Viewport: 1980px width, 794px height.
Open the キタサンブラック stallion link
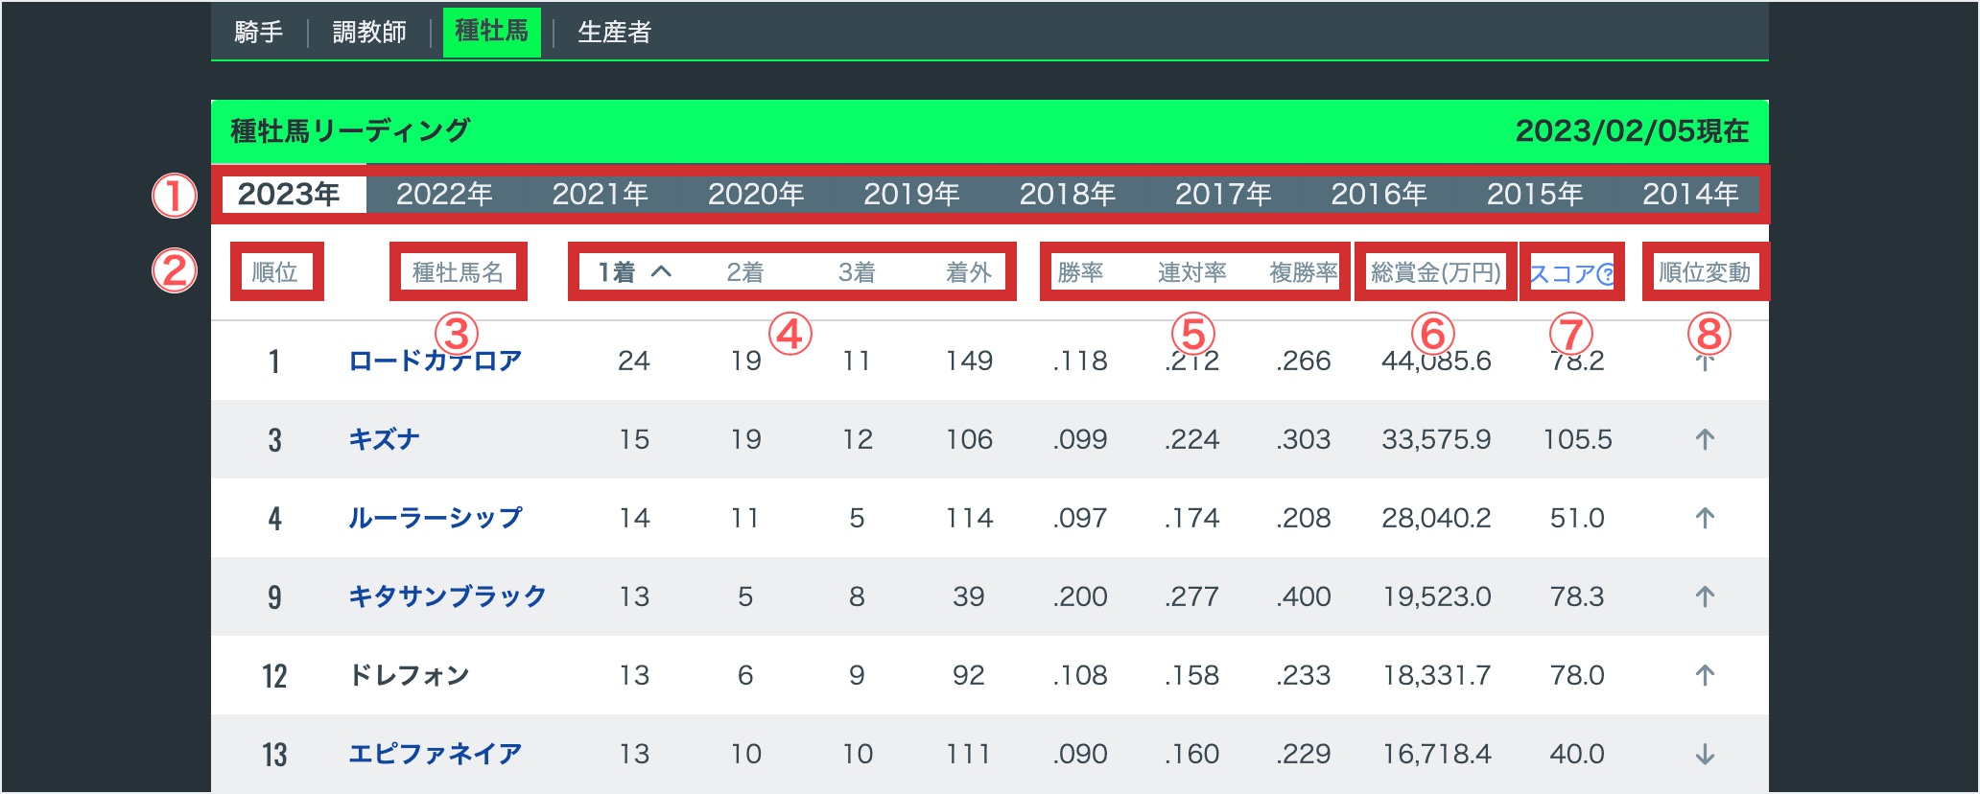tap(447, 596)
